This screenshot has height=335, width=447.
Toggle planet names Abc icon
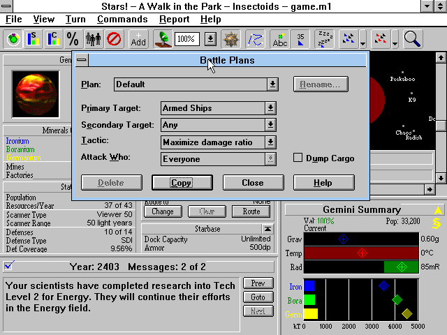[x=279, y=39]
